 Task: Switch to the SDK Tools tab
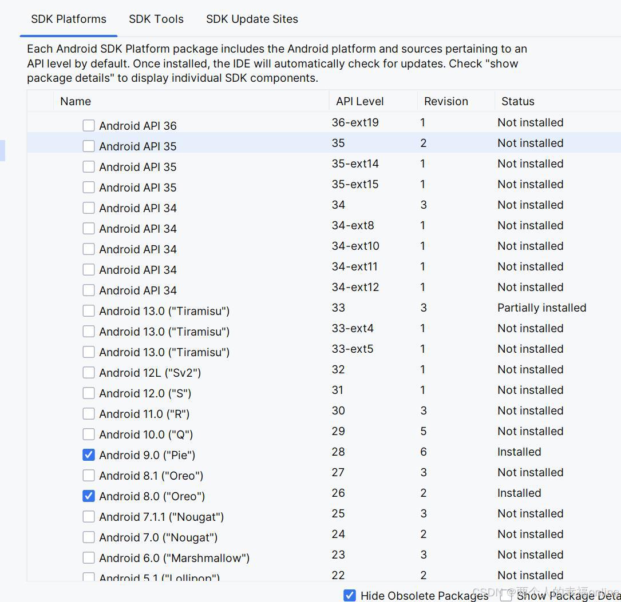pos(156,19)
